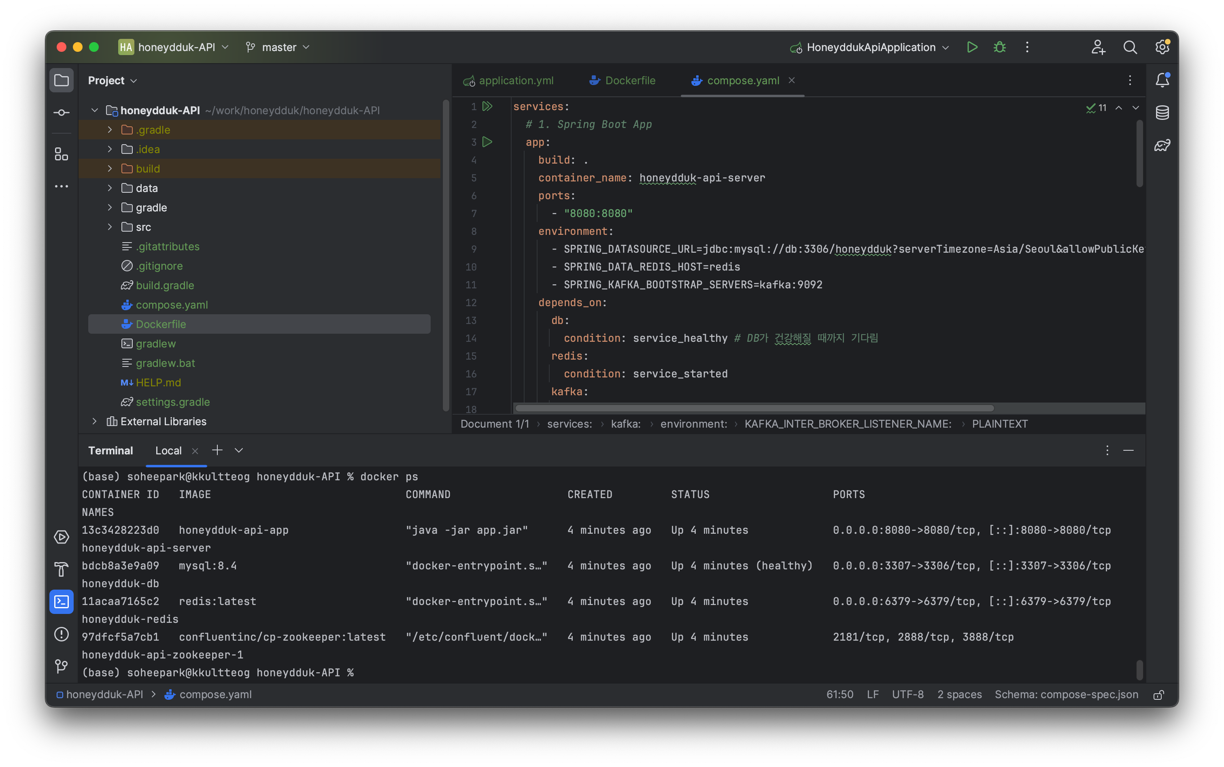The image size is (1224, 767).
Task: Open the Problems tool window
Action: (62, 634)
